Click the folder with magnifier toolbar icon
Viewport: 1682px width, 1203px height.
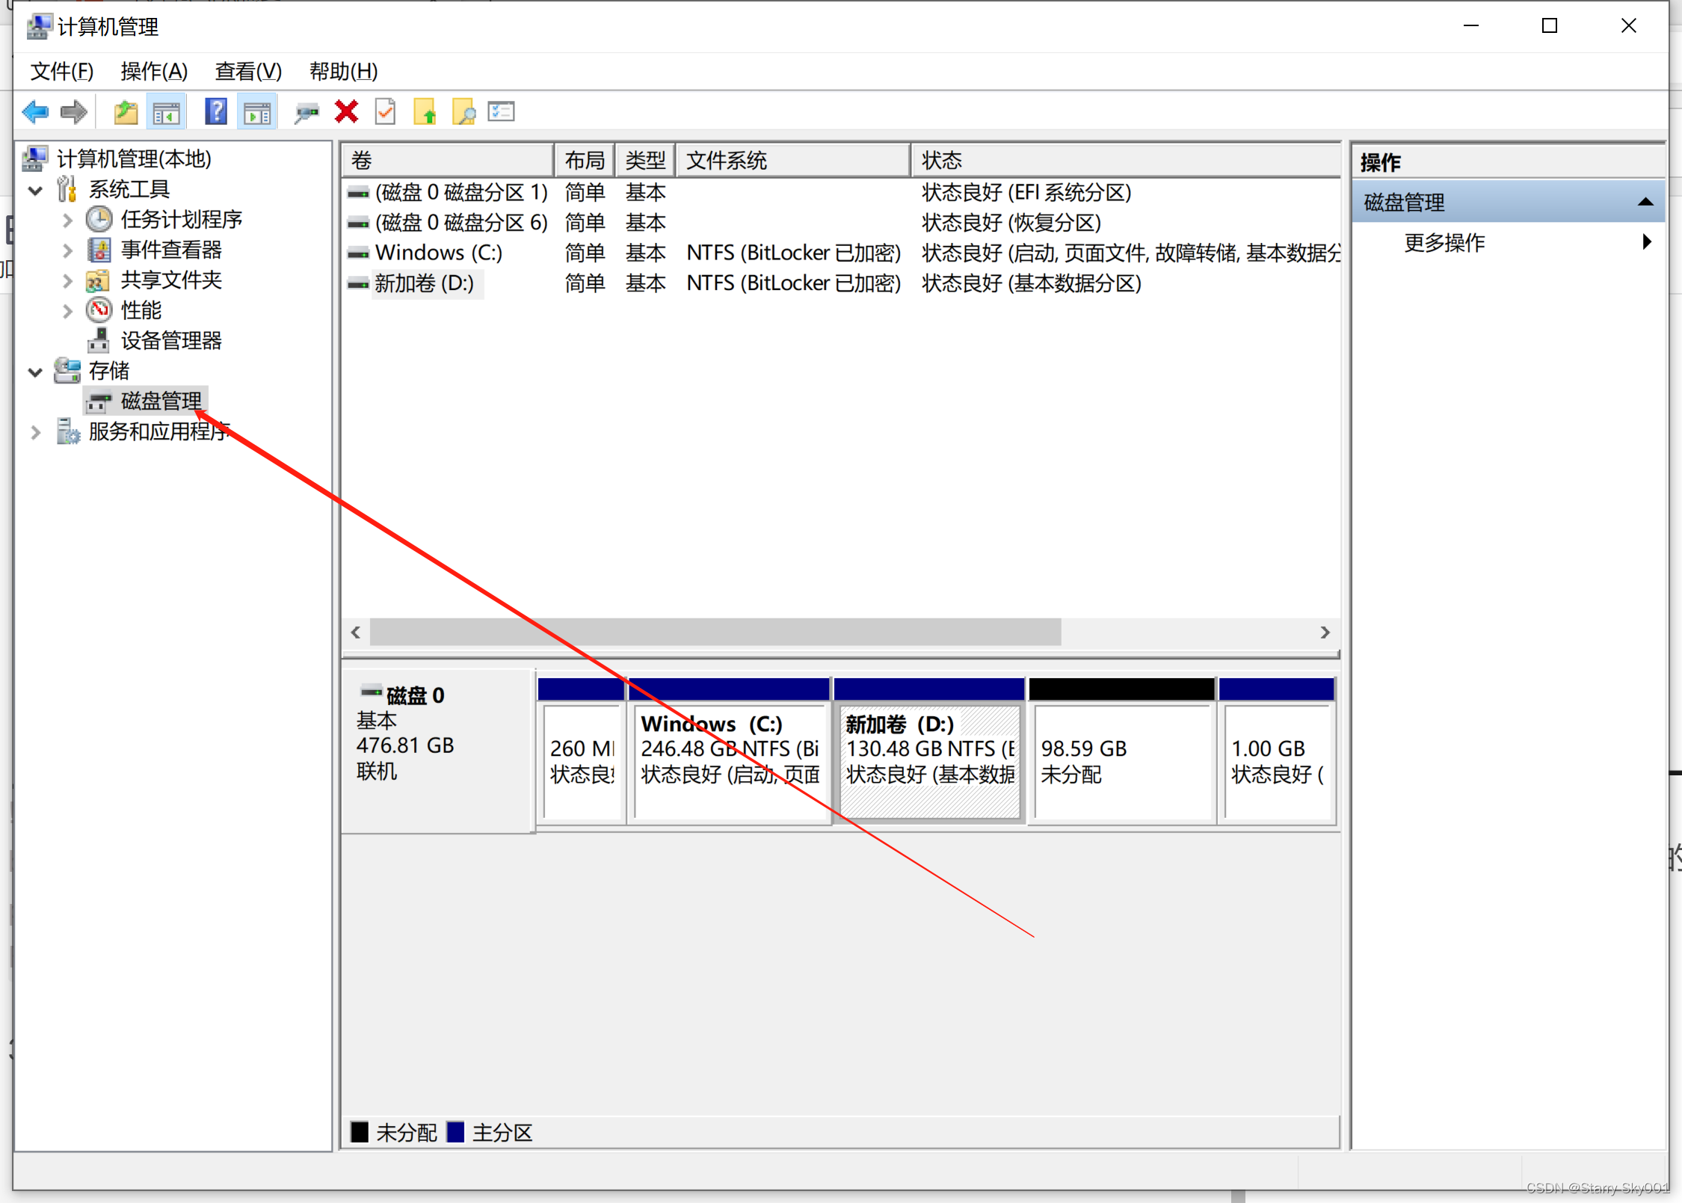pos(463,113)
